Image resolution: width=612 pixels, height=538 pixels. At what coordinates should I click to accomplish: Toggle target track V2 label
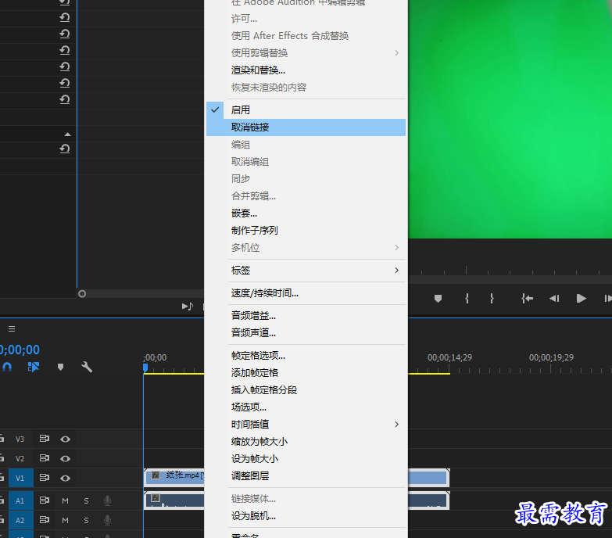pos(20,458)
